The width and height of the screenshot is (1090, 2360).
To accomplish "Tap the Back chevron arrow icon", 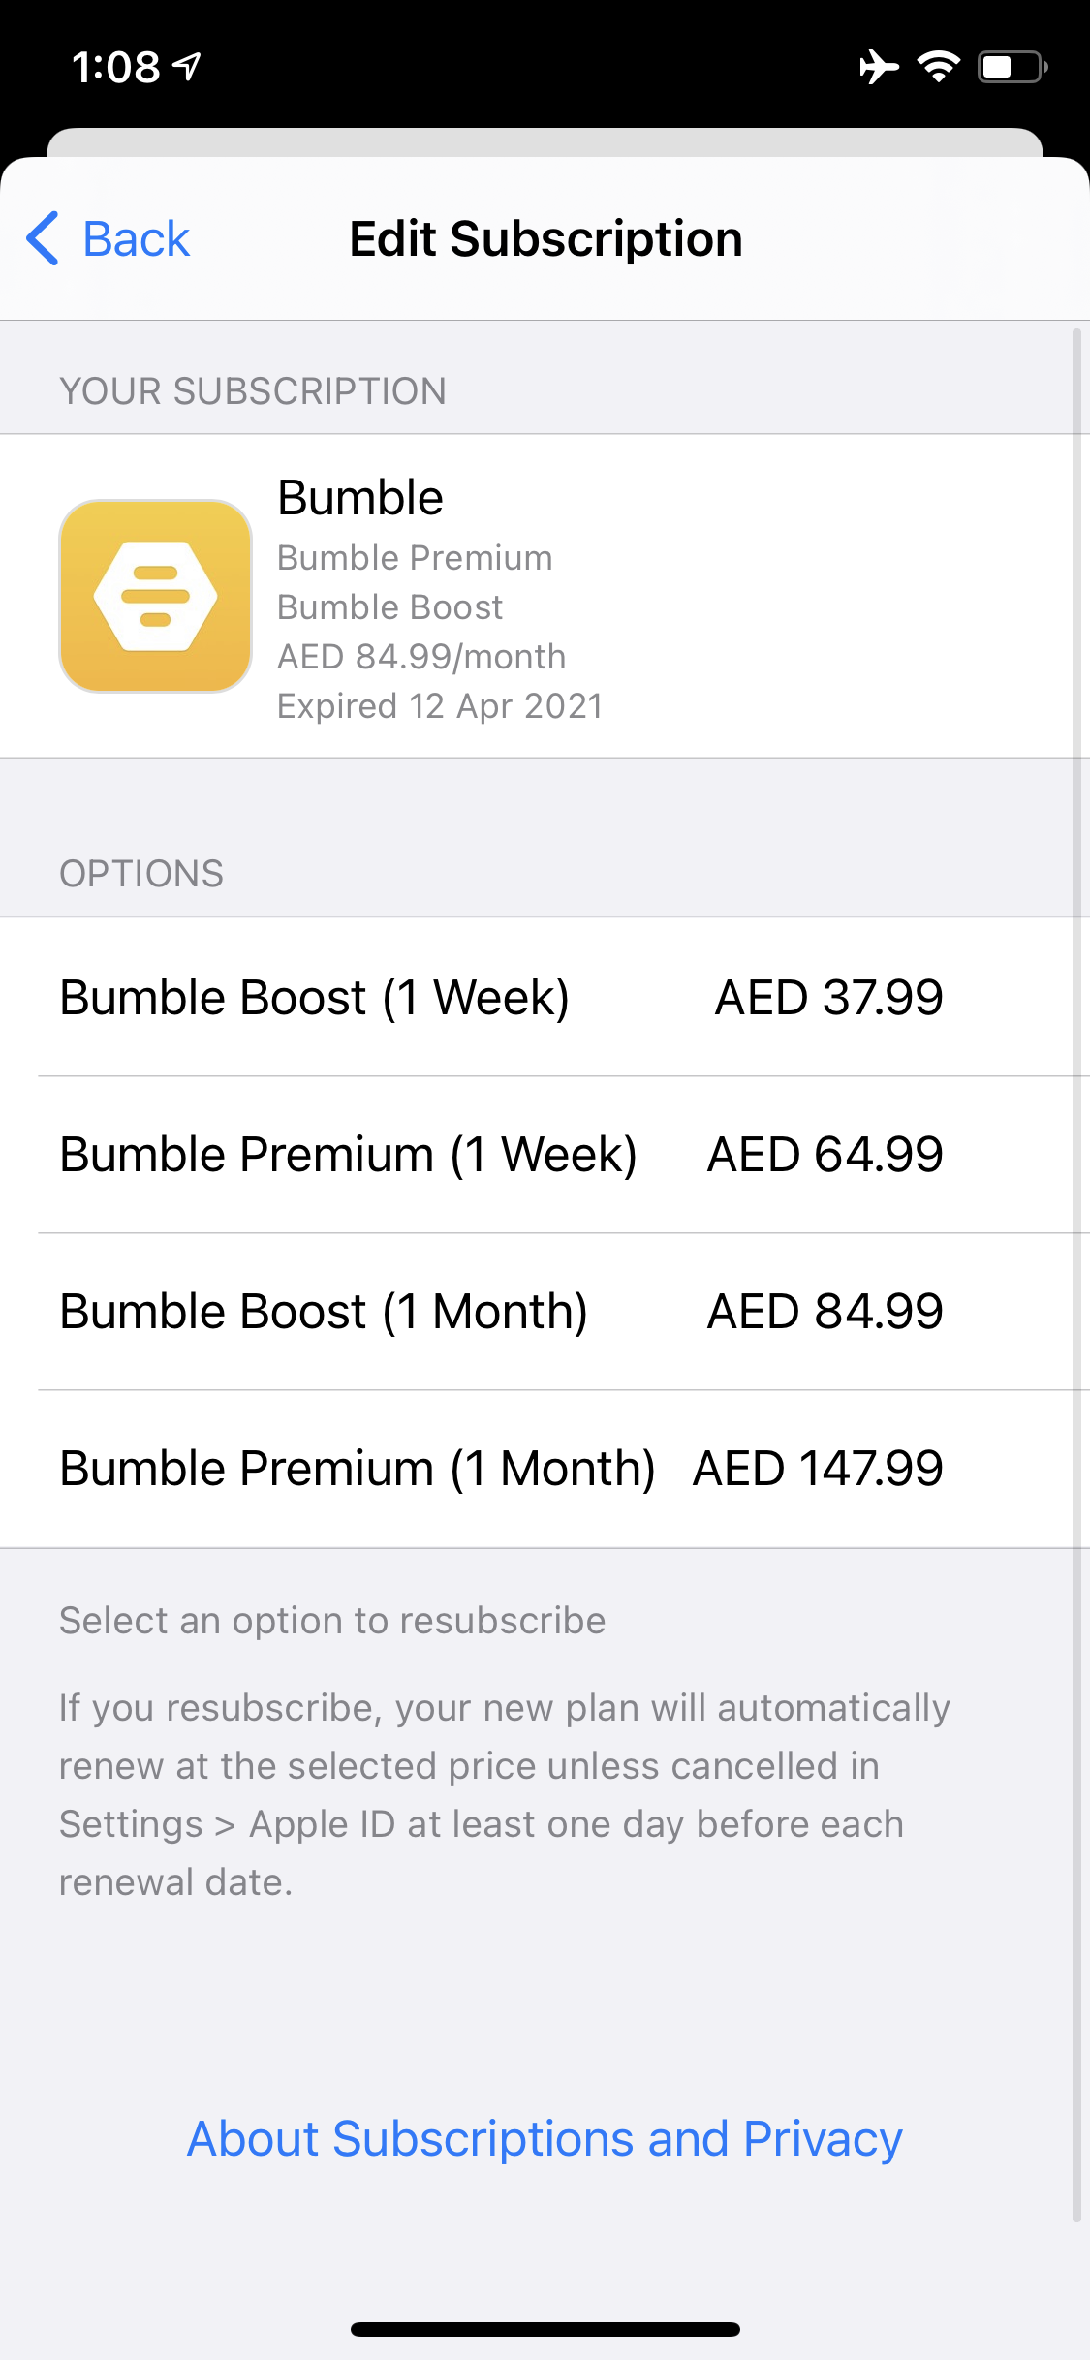I will tap(43, 238).
